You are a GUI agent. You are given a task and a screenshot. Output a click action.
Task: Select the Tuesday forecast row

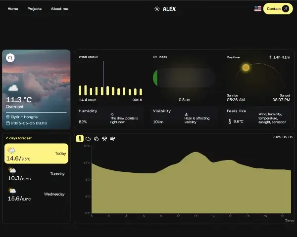[x=36, y=174]
